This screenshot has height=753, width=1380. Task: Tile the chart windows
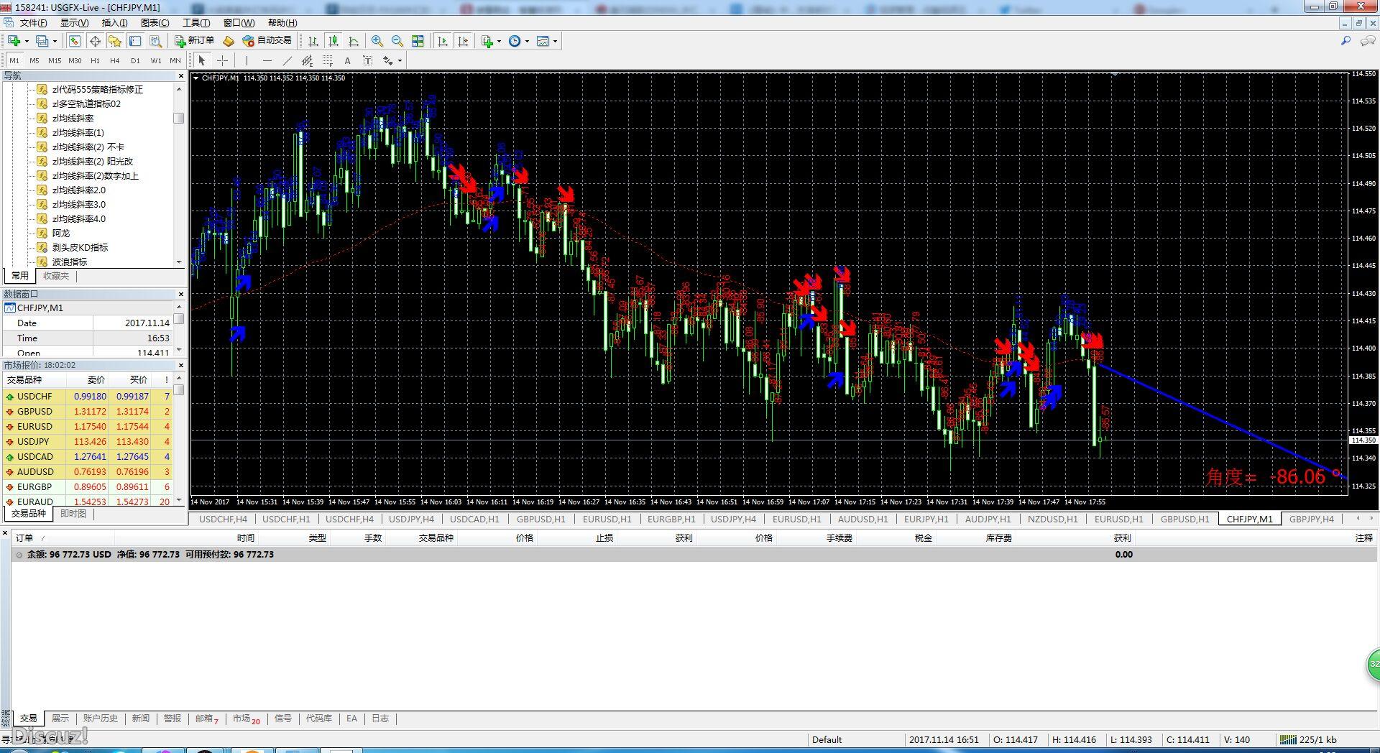(x=418, y=41)
